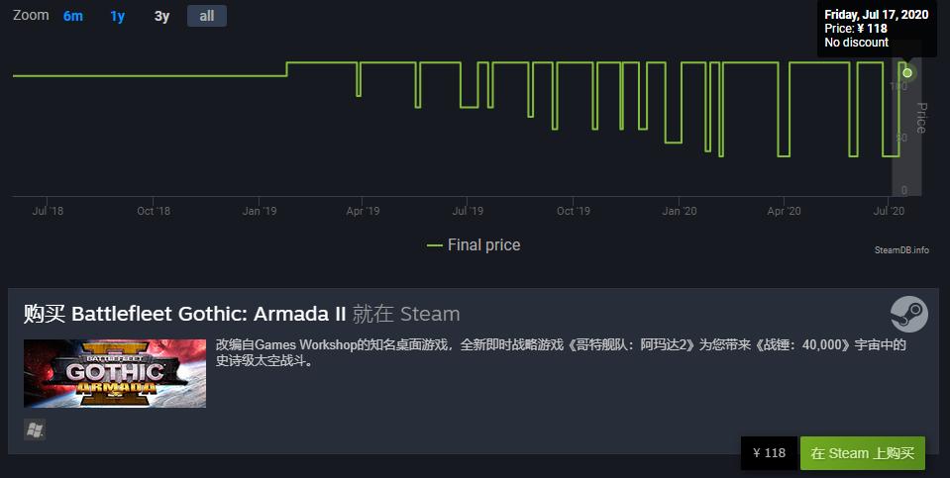Open the SteamDB.info chart credit link

pyautogui.click(x=900, y=250)
